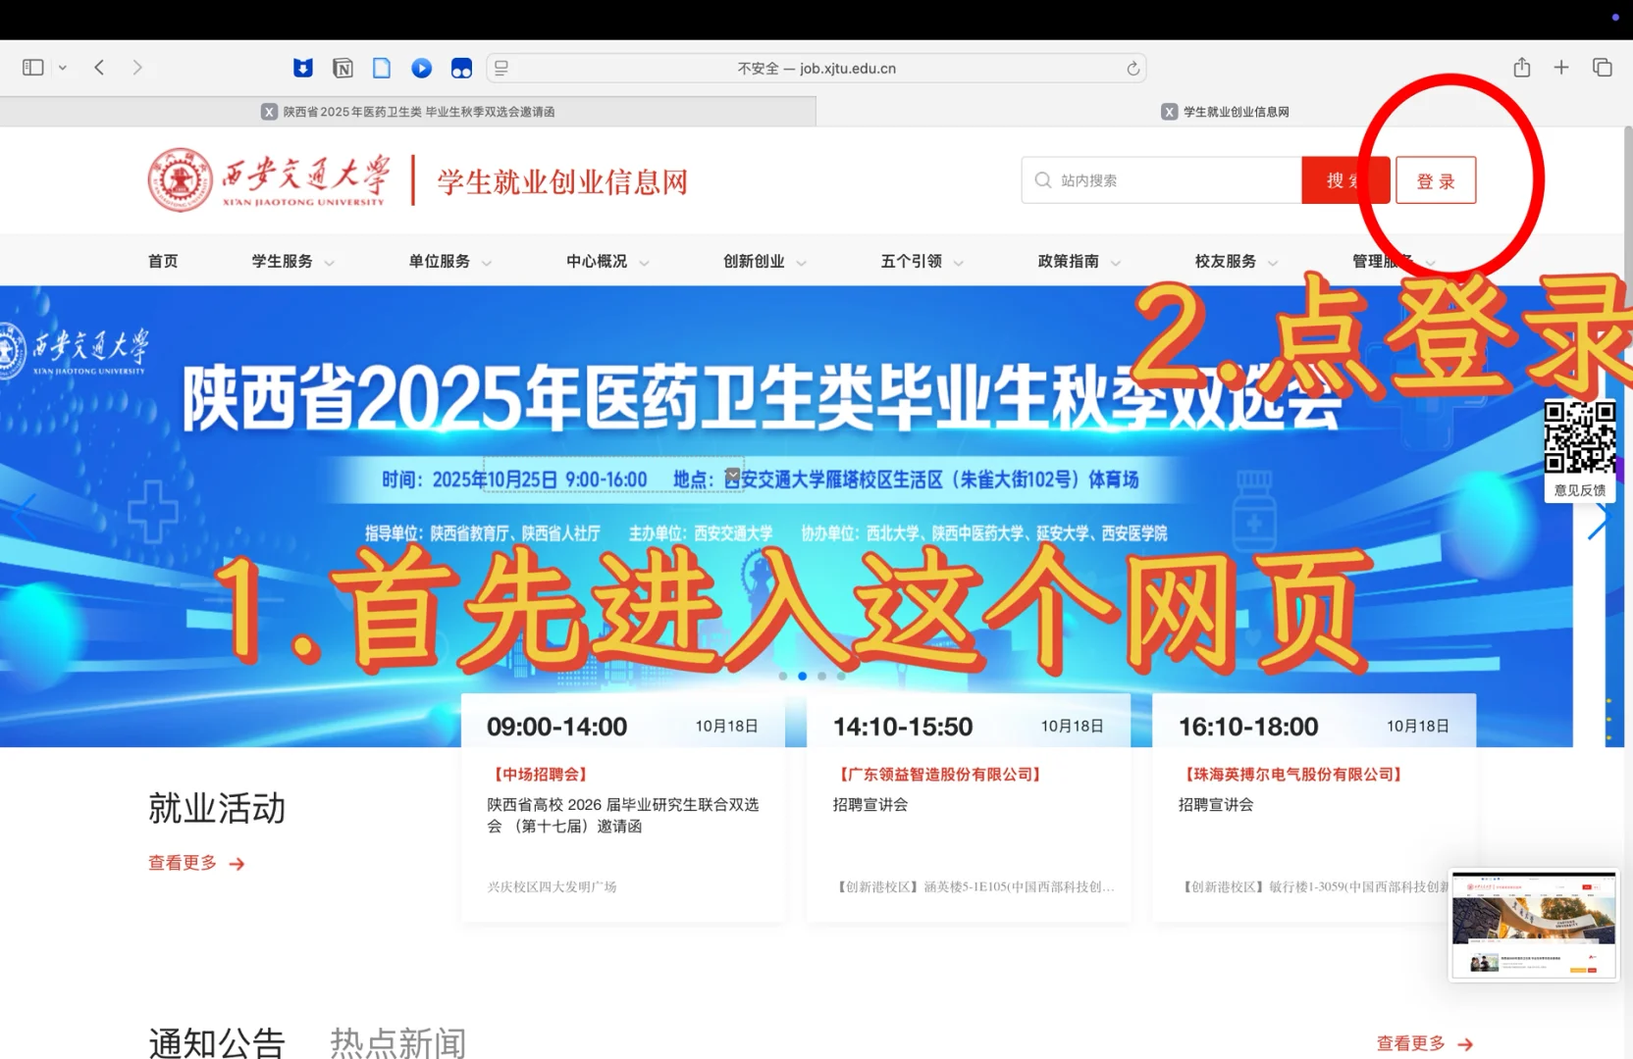
Task: Go to the 首页 home menu
Action: point(163,261)
